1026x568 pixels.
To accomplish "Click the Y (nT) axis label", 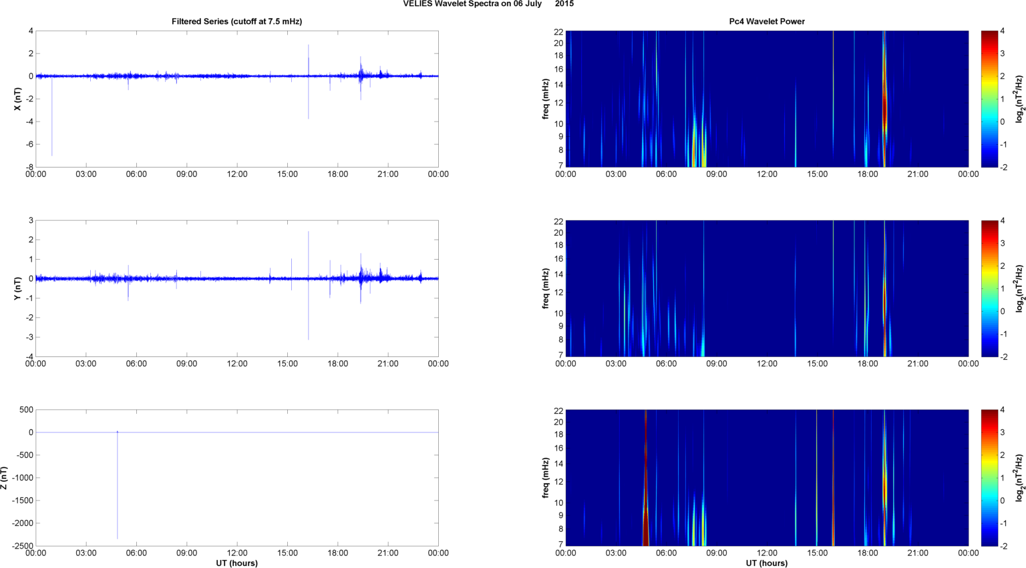I will 18,288.
